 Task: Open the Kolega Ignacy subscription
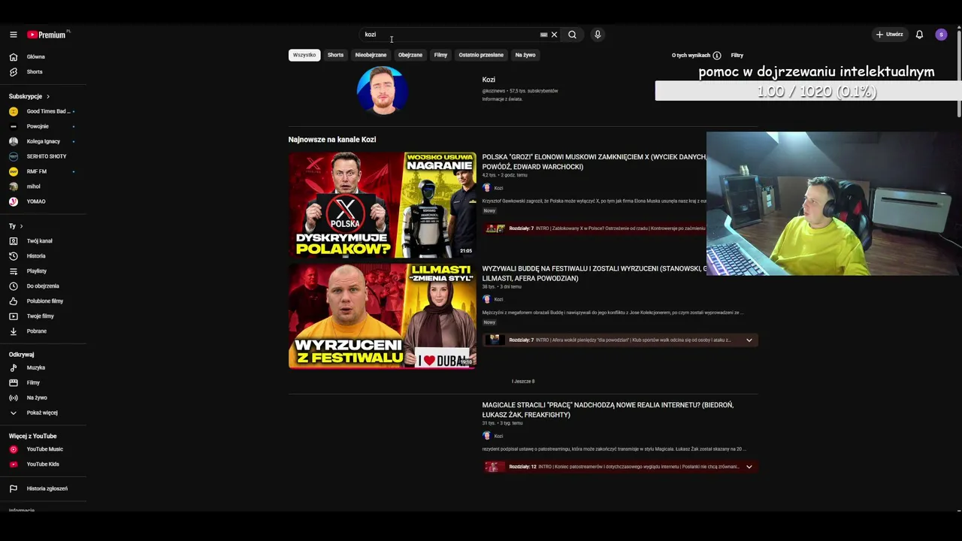43,141
